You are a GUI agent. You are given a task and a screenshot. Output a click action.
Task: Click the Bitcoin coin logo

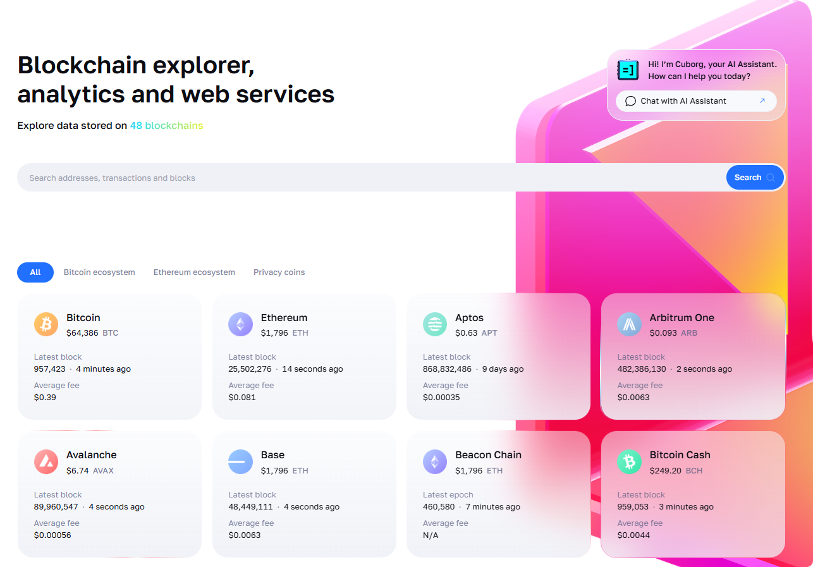pyautogui.click(x=46, y=324)
